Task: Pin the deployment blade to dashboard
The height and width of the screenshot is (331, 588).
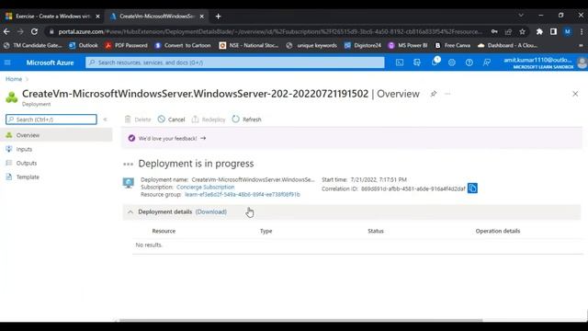Action: tap(433, 94)
